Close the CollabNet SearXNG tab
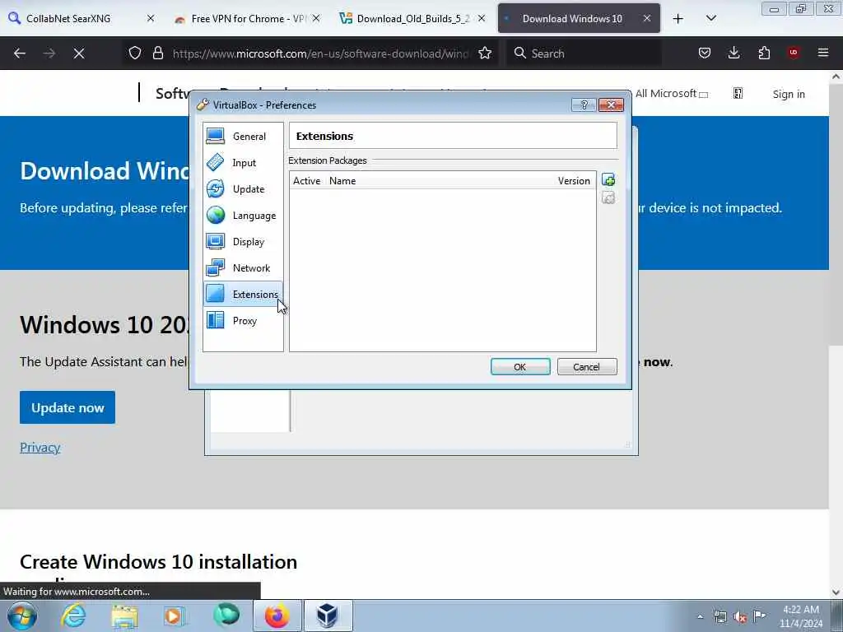 click(x=151, y=18)
